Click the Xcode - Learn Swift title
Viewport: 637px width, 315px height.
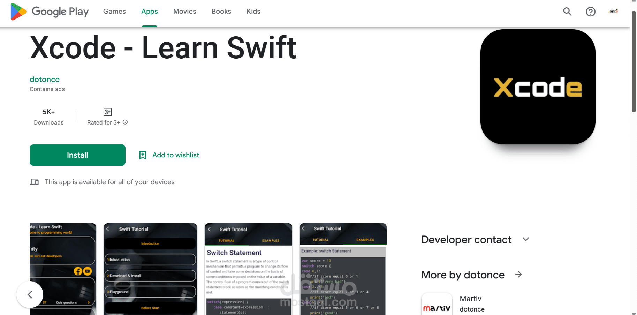tap(163, 48)
